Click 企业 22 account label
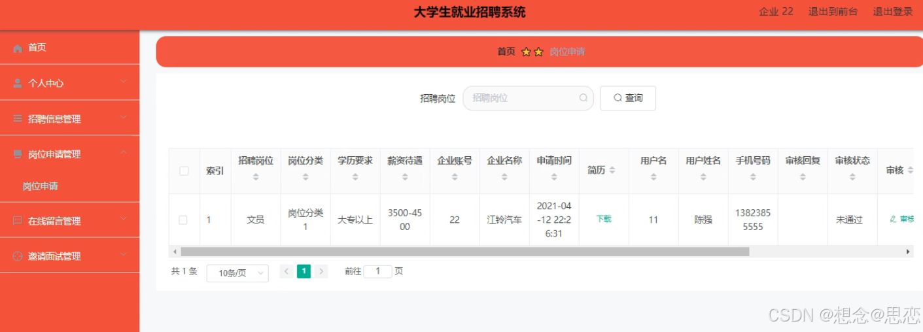Viewport: 923px width, 332px height. click(x=776, y=12)
